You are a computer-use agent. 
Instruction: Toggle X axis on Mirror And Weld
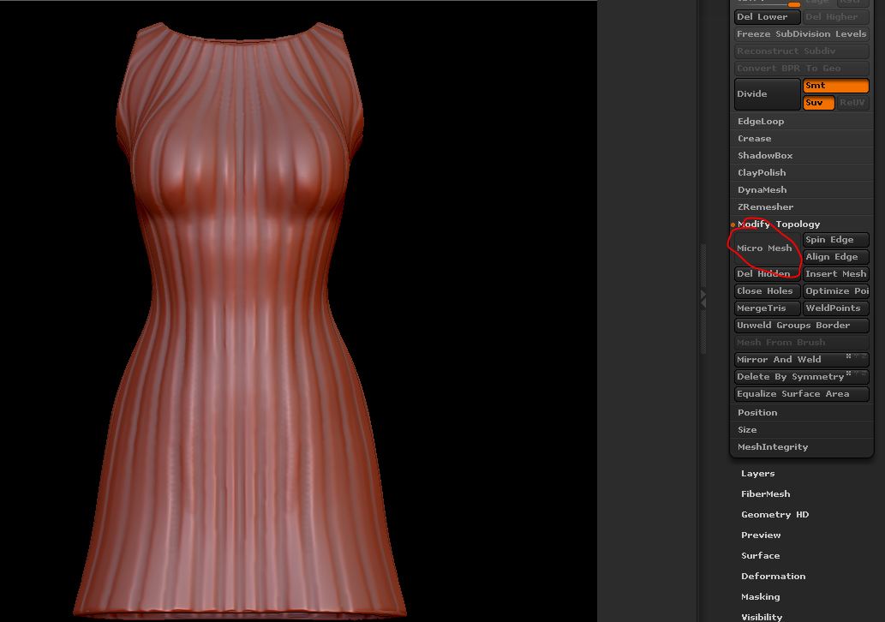coord(848,356)
